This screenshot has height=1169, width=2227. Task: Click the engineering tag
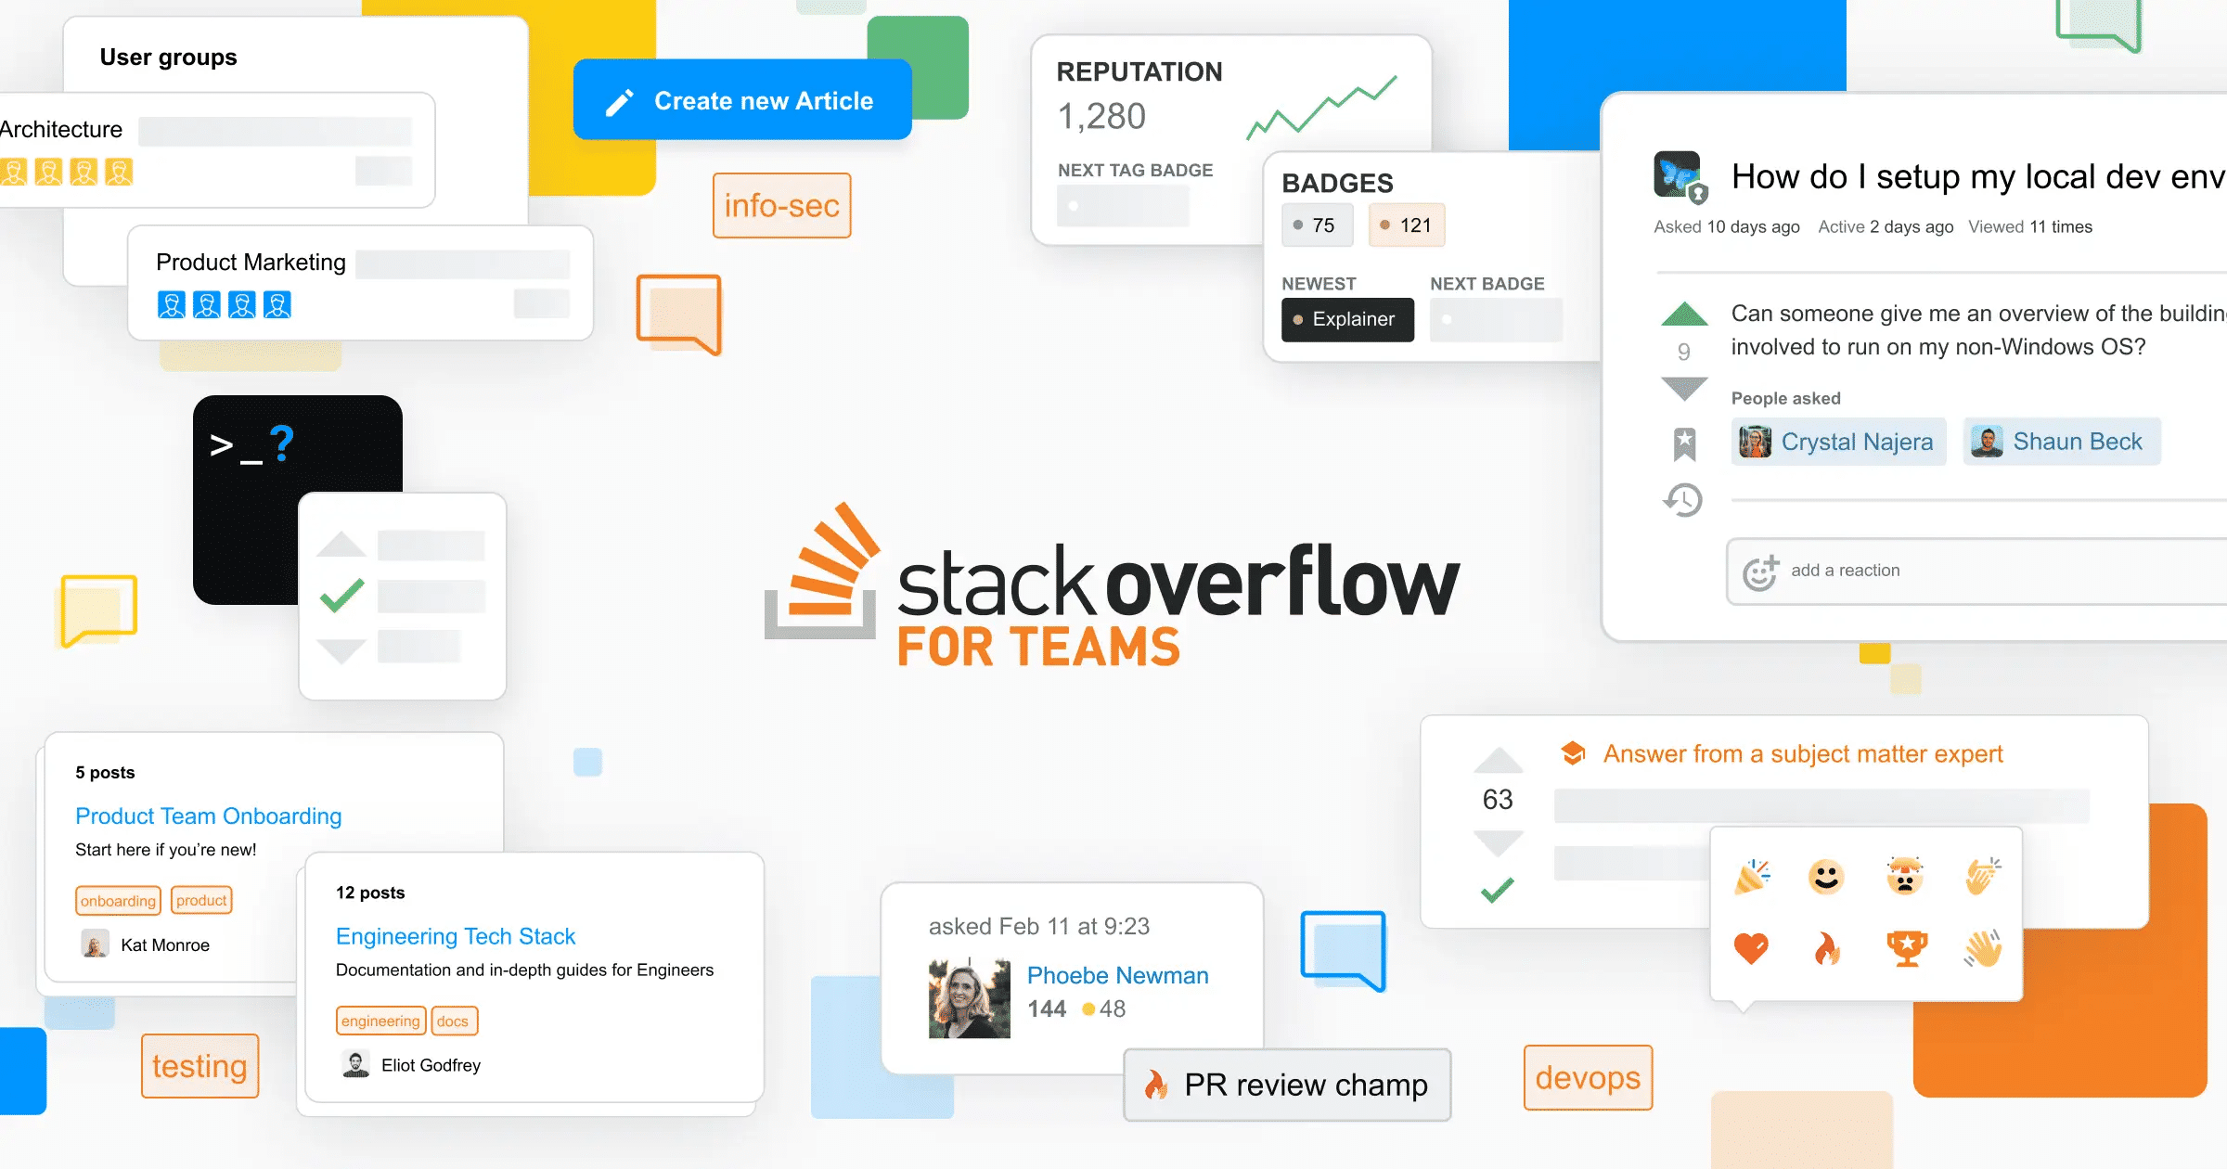[380, 1021]
